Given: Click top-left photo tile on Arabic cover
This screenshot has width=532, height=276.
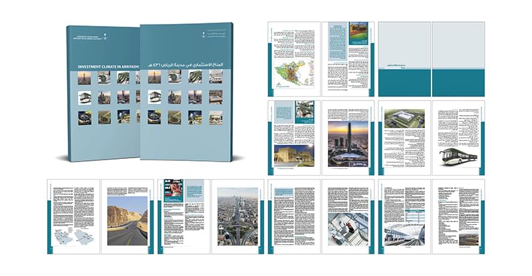Looking at the screenshot, I should click(154, 77).
